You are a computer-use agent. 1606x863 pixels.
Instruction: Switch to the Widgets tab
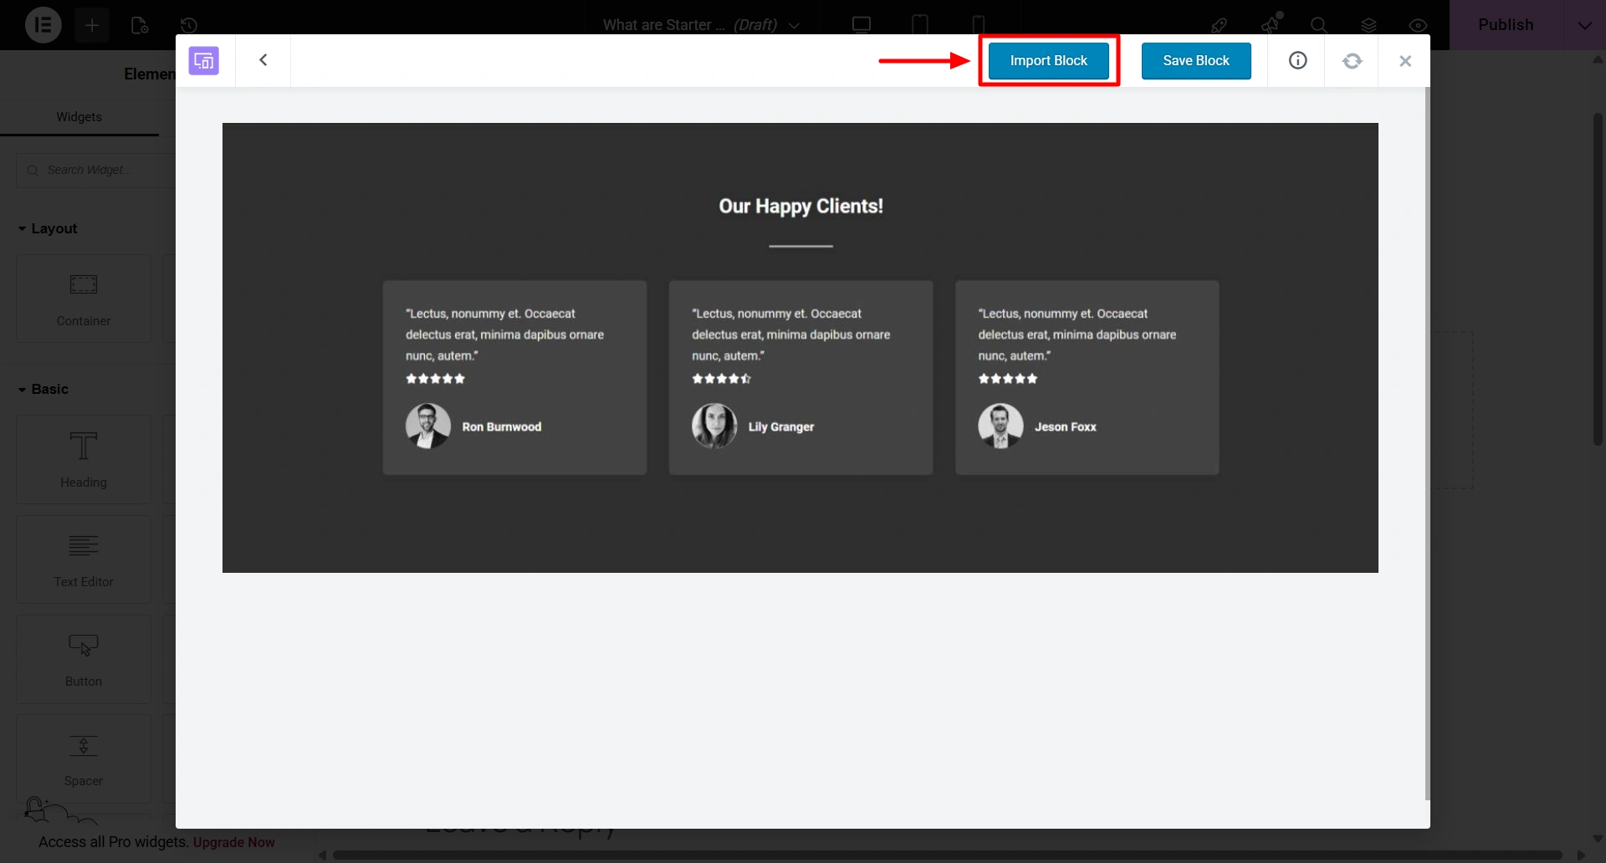[79, 117]
